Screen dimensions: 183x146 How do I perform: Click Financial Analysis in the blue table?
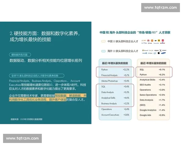[x=109, y=75]
